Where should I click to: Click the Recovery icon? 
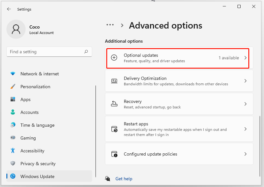[x=114, y=104]
